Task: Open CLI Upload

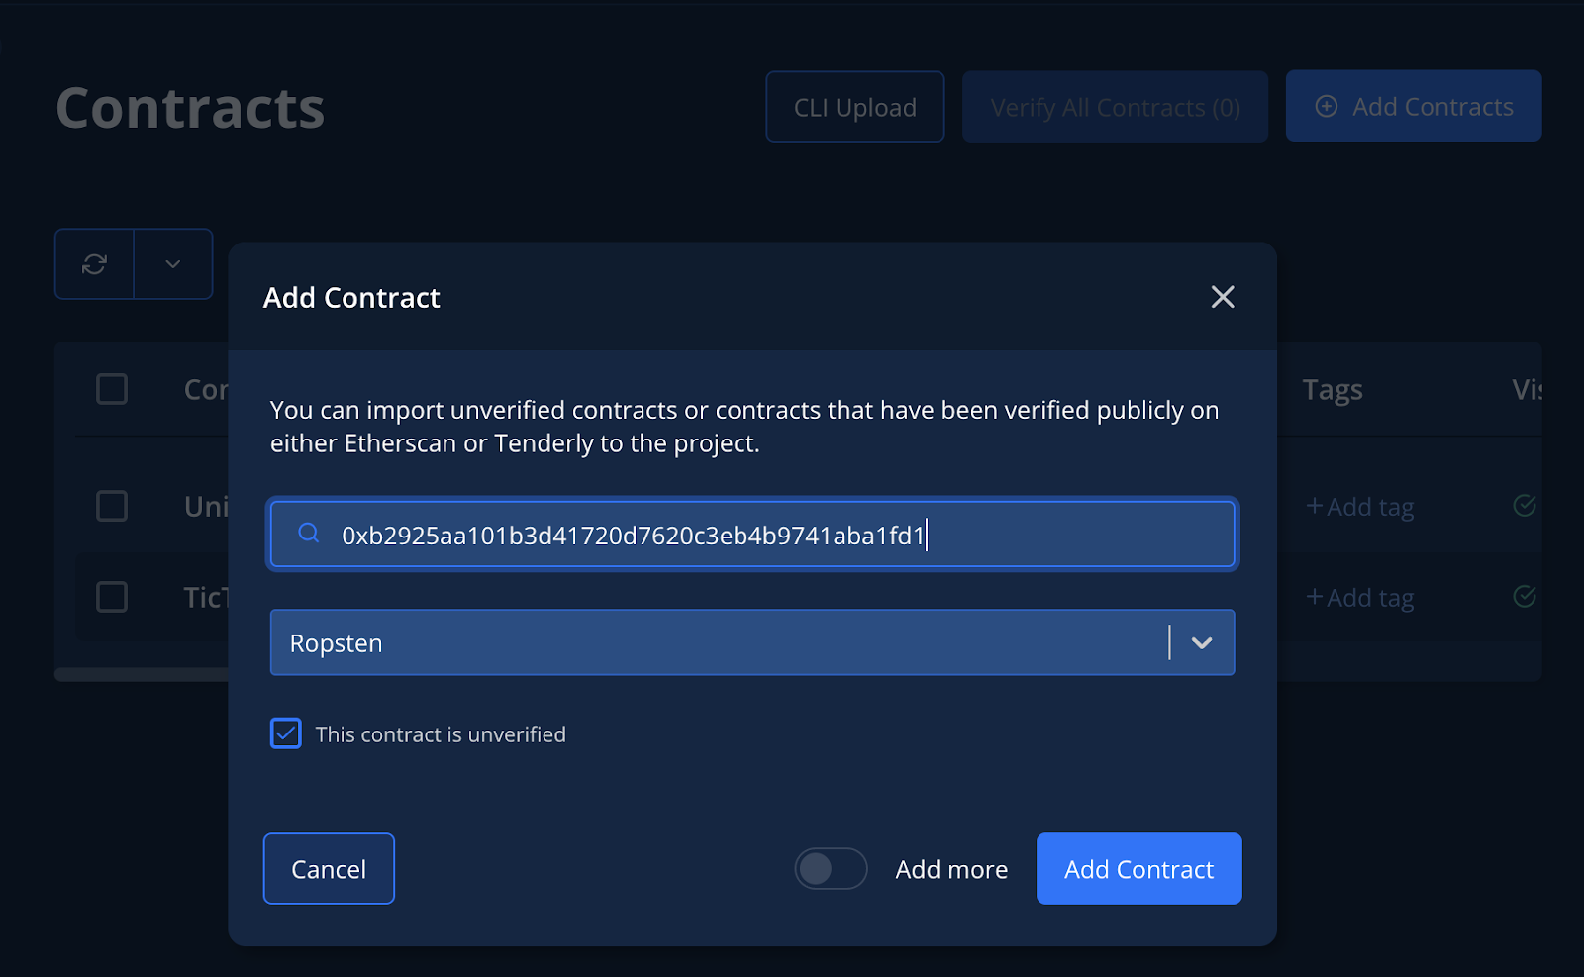Action: click(x=854, y=106)
